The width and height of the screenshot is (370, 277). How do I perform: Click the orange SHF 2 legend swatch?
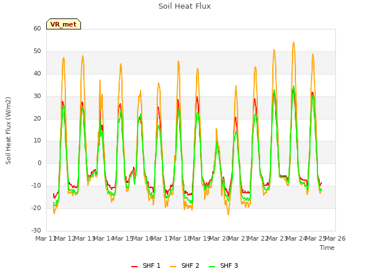pos(173,267)
